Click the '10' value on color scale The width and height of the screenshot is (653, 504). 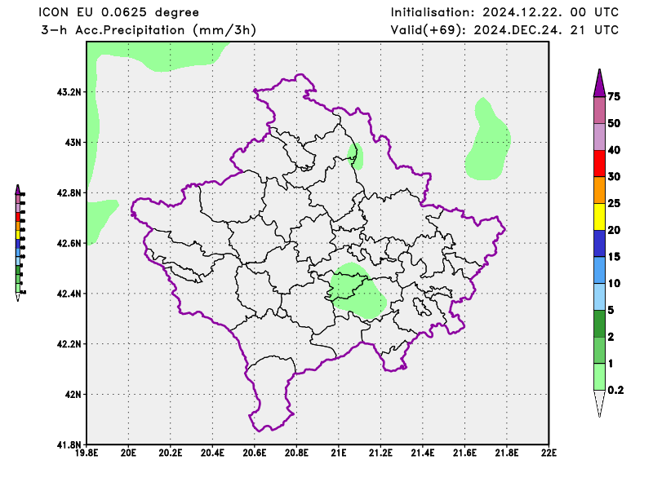pos(615,283)
